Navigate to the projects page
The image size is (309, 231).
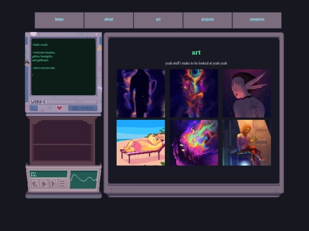(208, 19)
